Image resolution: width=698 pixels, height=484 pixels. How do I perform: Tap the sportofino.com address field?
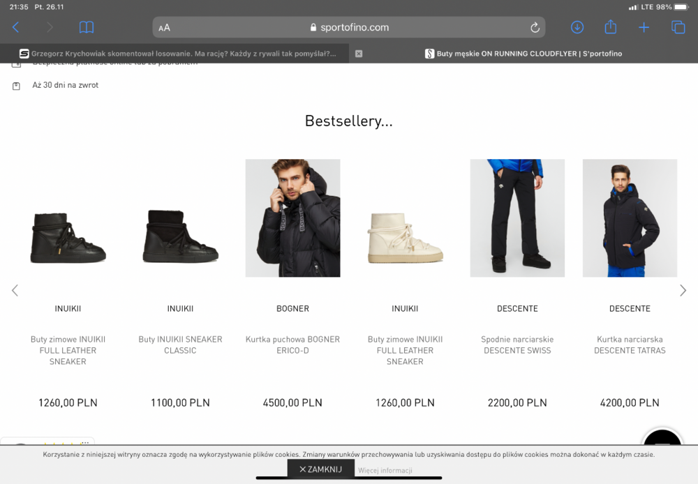pyautogui.click(x=349, y=28)
